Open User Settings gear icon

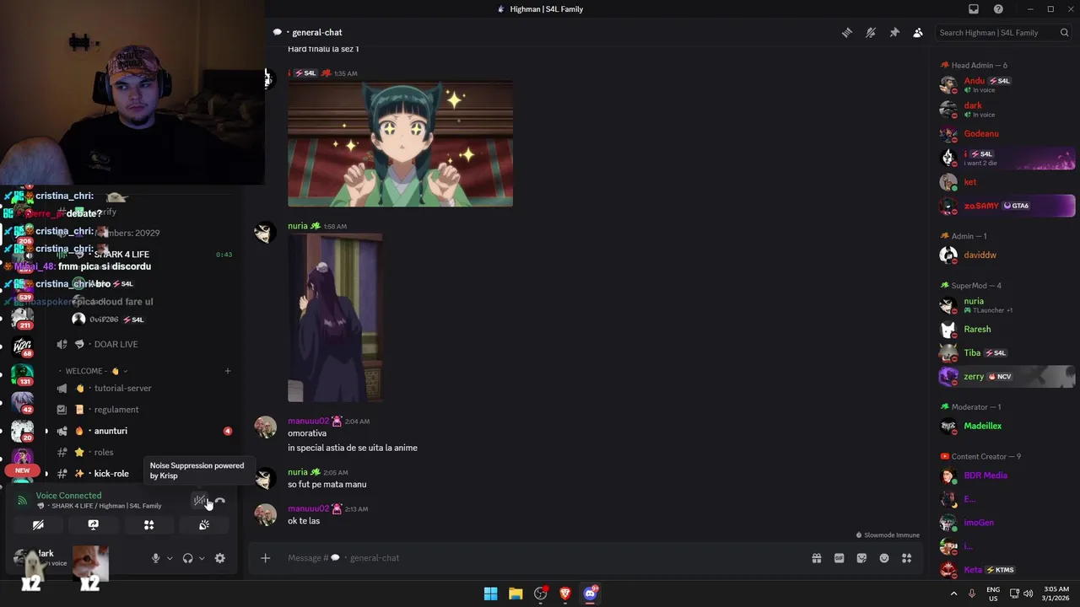(x=220, y=558)
